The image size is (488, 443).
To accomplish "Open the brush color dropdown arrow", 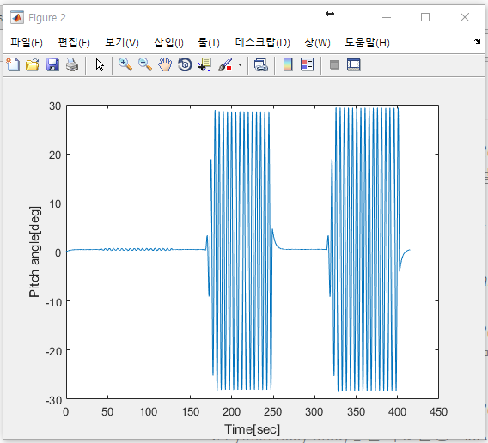I will (x=240, y=64).
